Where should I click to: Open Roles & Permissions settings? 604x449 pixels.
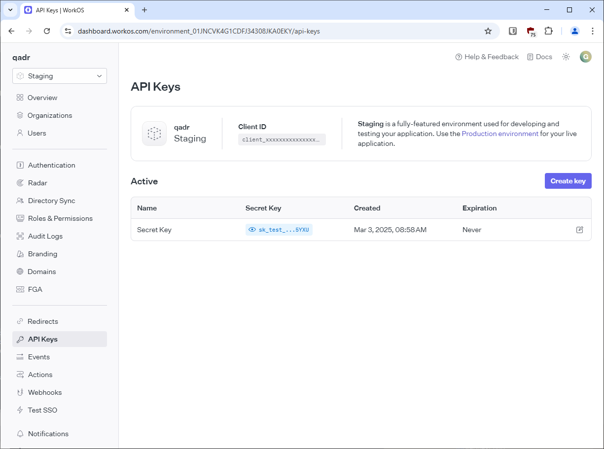60,218
